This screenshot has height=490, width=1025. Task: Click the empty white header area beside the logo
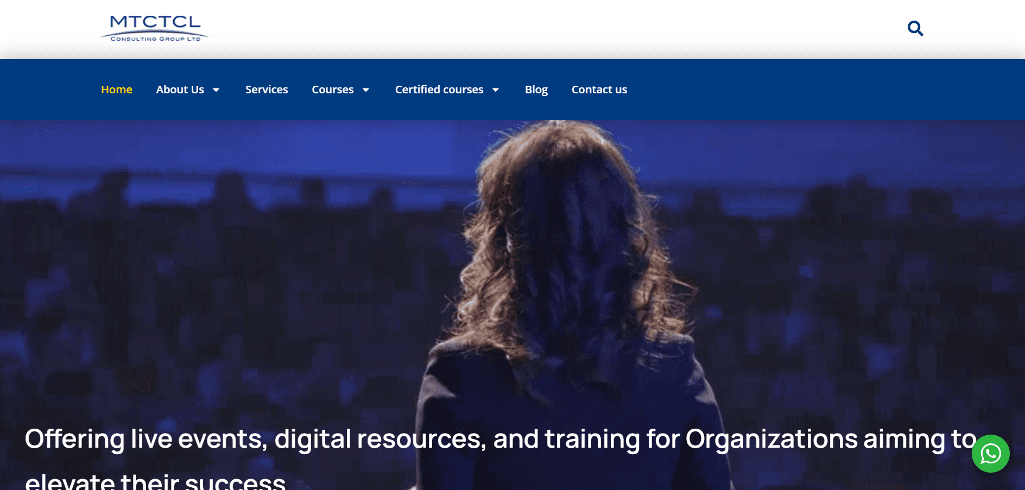click(x=489, y=28)
